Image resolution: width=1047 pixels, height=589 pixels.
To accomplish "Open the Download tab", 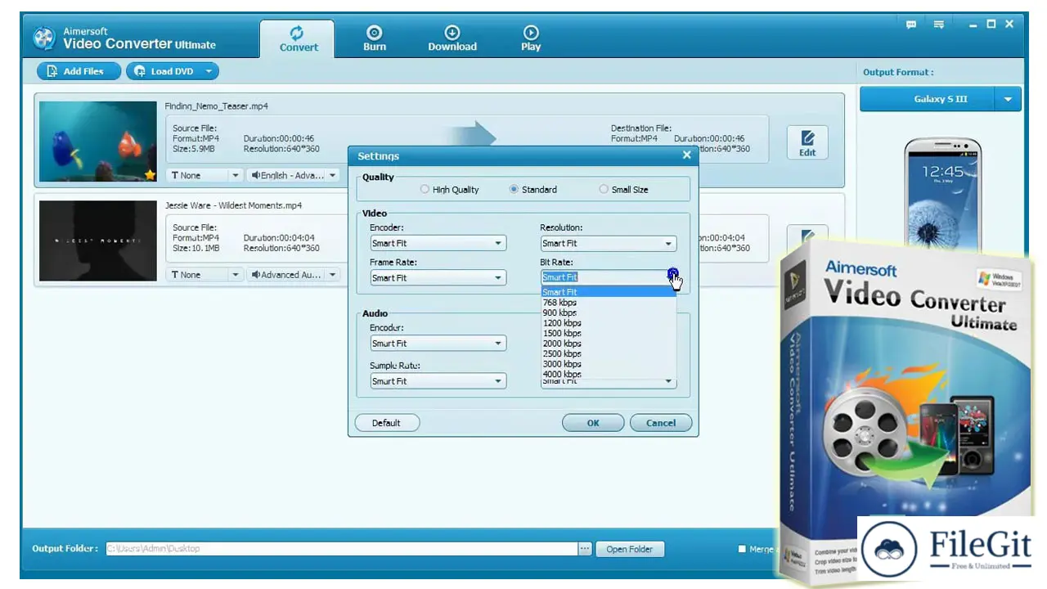I will pyautogui.click(x=452, y=38).
